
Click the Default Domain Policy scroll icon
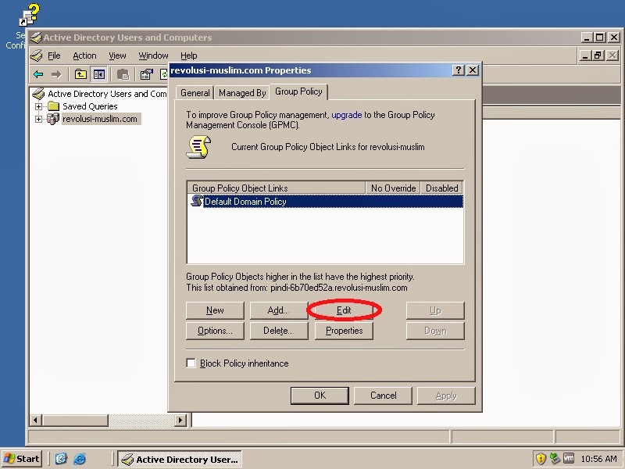click(197, 201)
